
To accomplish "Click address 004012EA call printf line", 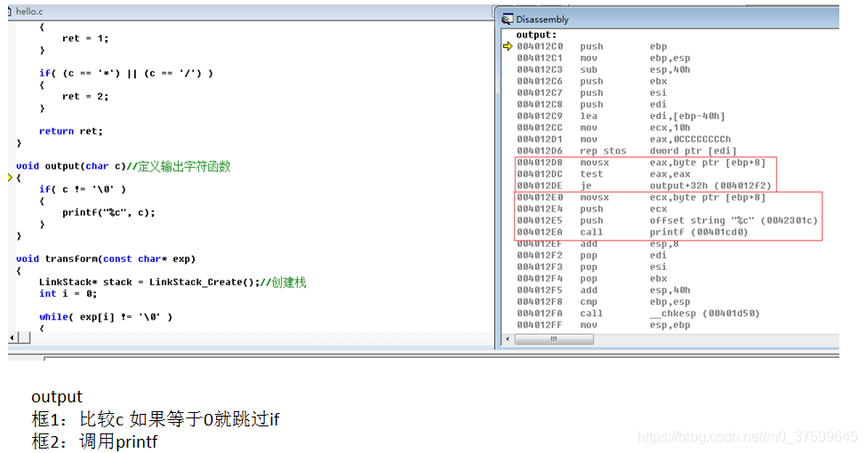I will 633,232.
